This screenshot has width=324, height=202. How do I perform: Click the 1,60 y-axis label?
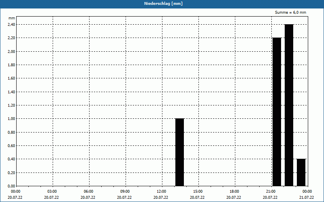coord(11,78)
